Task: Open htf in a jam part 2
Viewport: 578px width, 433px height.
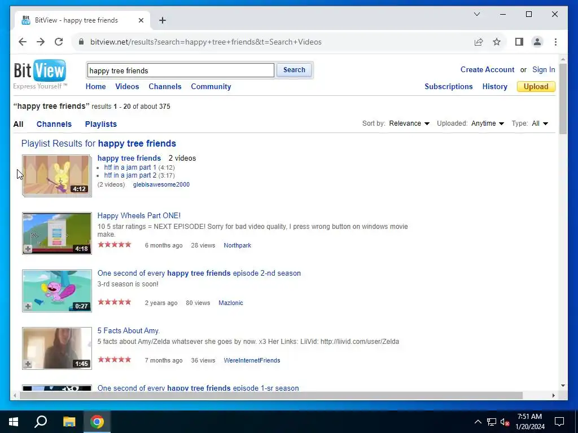Action: (130, 175)
